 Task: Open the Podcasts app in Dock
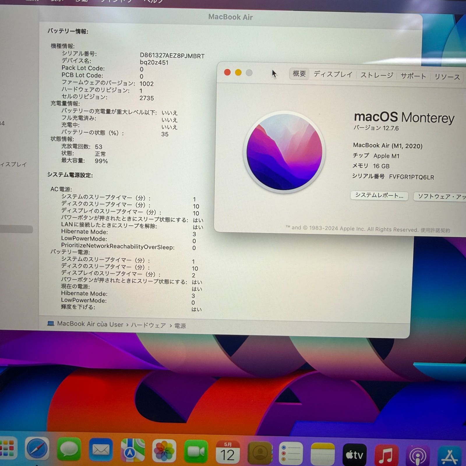(418, 455)
